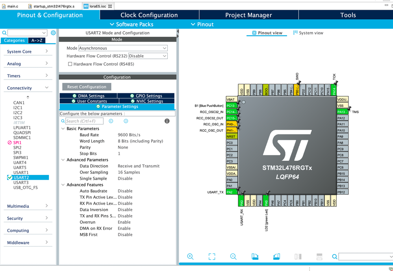Rotate the chip counter-clockwise
The width and height of the screenshot is (393, 271).
(276, 256)
